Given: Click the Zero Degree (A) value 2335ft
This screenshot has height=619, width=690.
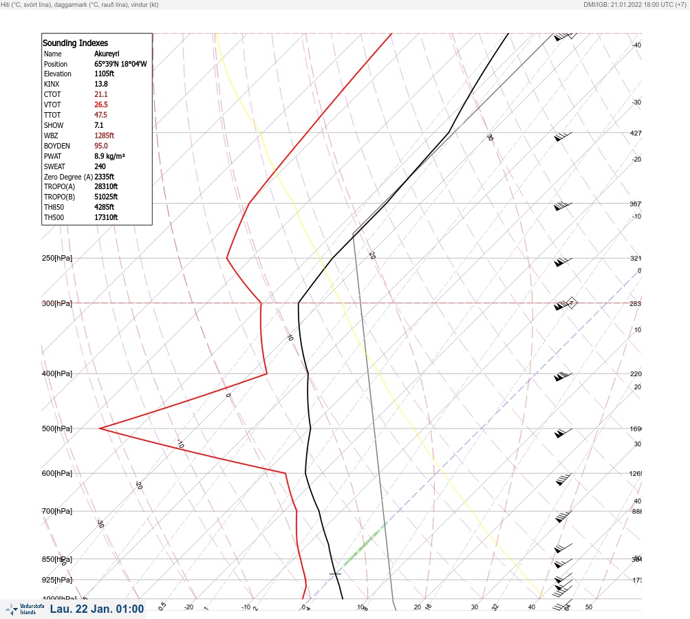Looking at the screenshot, I should (x=104, y=177).
